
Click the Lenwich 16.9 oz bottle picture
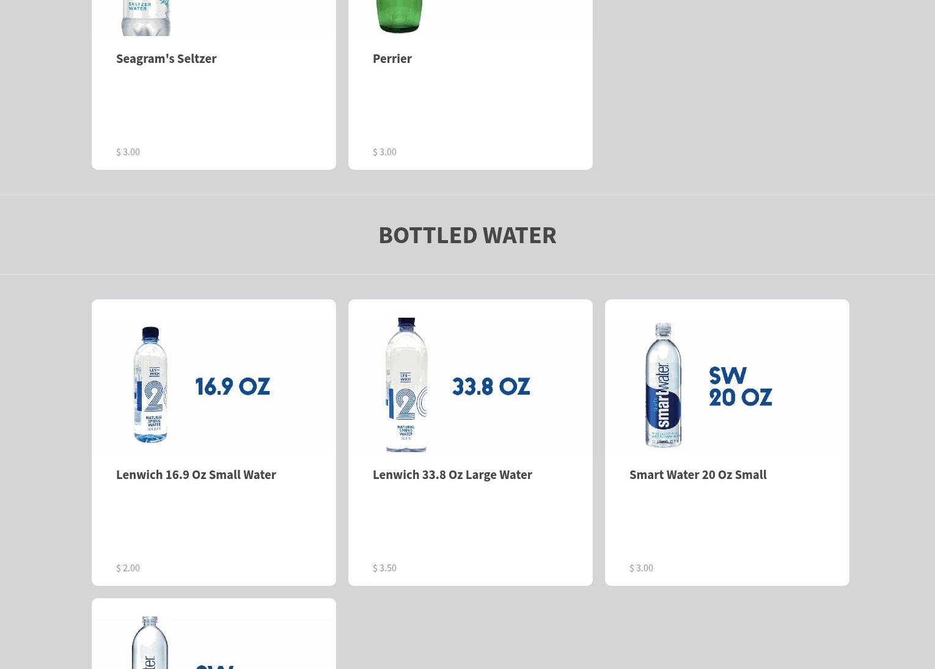(x=150, y=384)
